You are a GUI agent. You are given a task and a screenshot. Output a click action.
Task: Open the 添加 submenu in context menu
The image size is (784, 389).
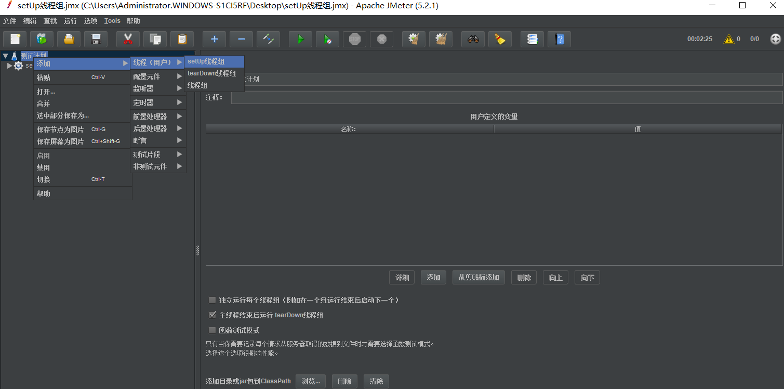[83, 63]
